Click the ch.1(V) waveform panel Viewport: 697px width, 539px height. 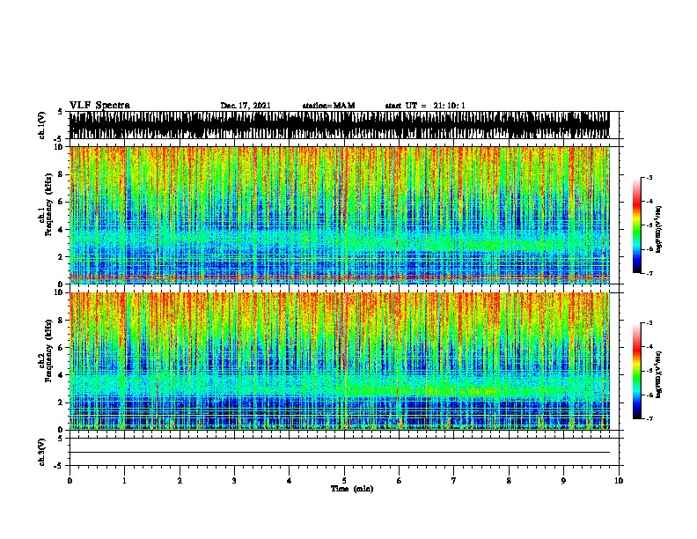pos(346,125)
